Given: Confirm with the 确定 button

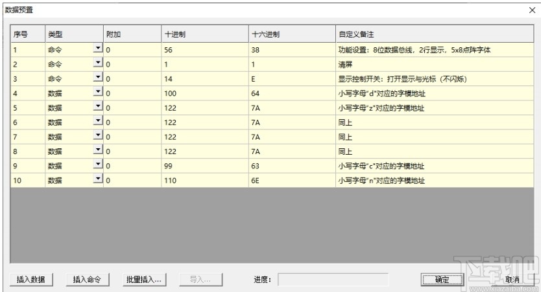Looking at the screenshot, I should (442, 280).
